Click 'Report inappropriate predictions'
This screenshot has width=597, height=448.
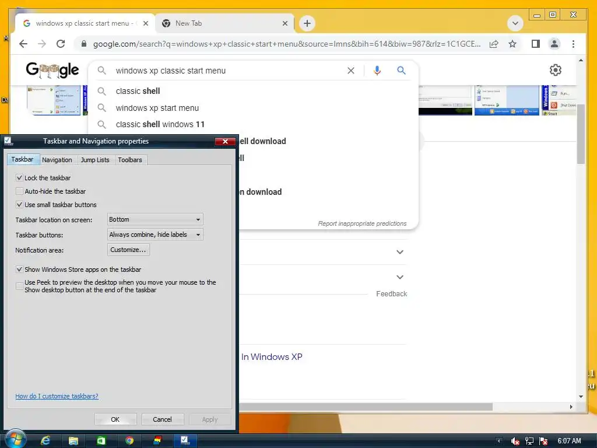(362, 223)
